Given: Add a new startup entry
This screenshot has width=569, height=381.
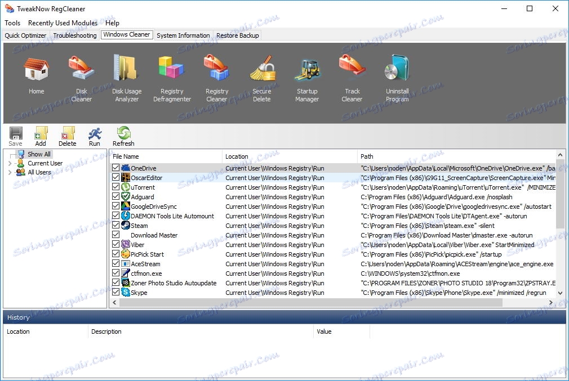Looking at the screenshot, I should 41,137.
